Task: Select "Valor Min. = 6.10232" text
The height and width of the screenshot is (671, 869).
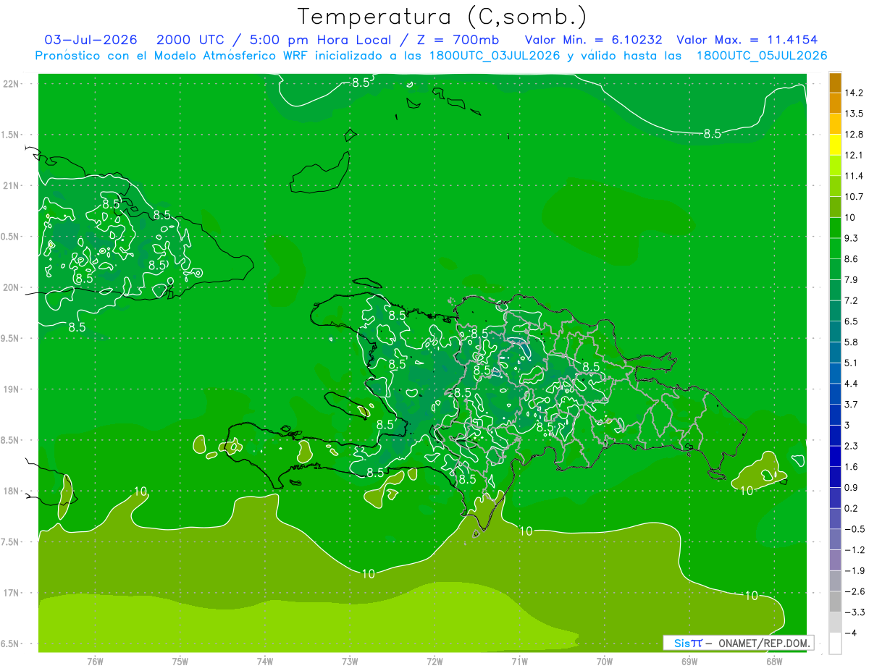Action: point(593,40)
